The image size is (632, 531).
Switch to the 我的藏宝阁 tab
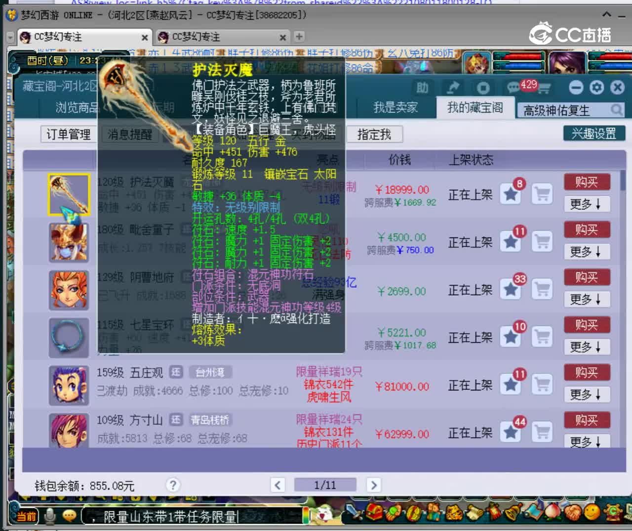[475, 107]
